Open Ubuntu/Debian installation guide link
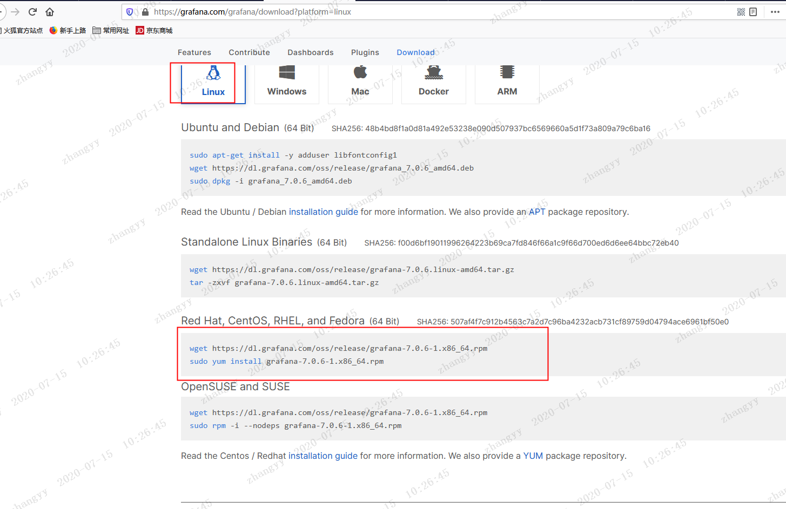The height and width of the screenshot is (509, 786). pos(324,212)
